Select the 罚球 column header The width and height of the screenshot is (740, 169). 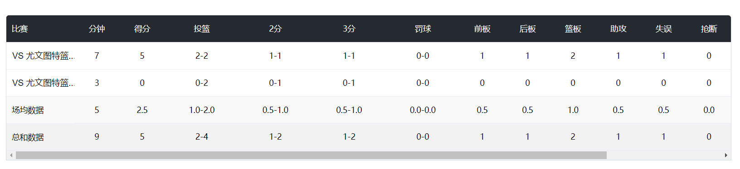point(423,29)
